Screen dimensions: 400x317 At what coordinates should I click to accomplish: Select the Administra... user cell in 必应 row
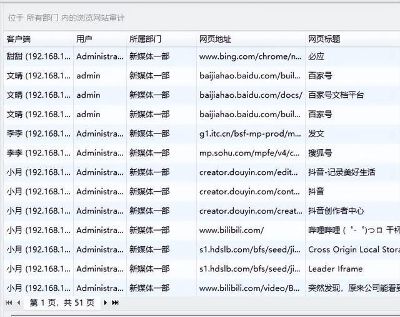pos(100,56)
